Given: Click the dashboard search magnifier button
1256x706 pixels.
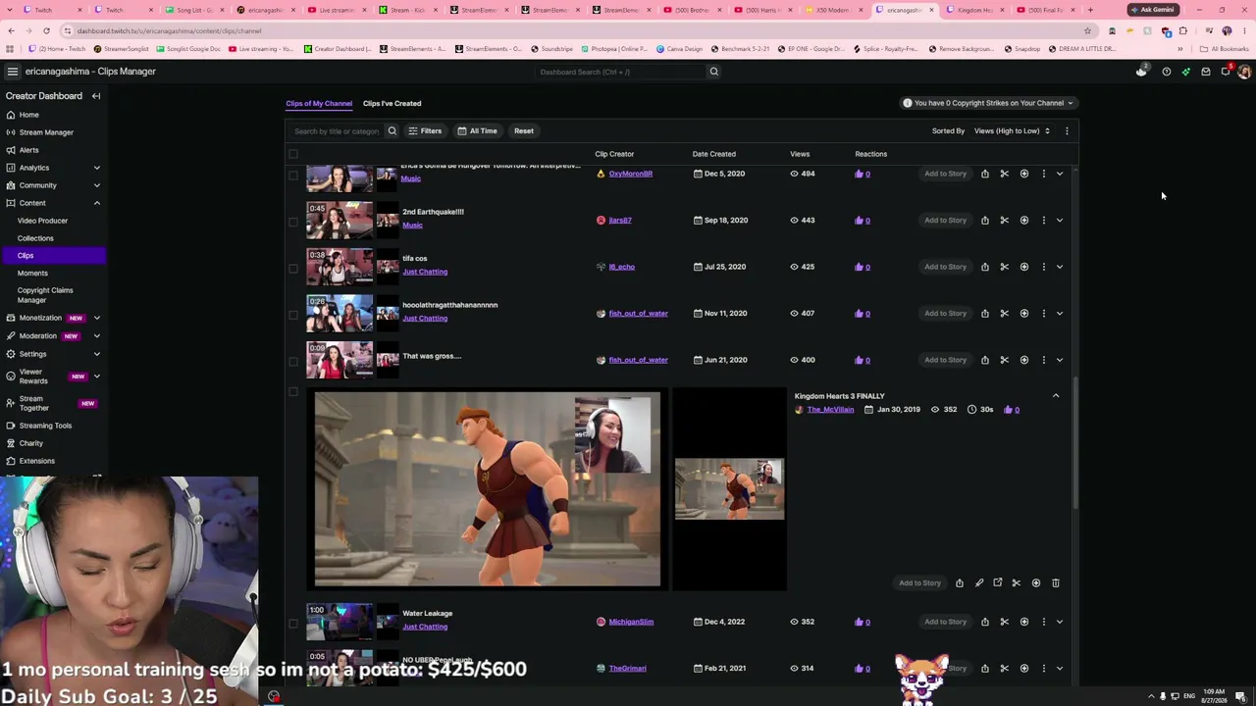Looking at the screenshot, I should (714, 72).
